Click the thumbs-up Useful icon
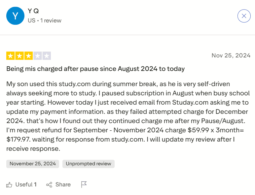 coord(9,184)
